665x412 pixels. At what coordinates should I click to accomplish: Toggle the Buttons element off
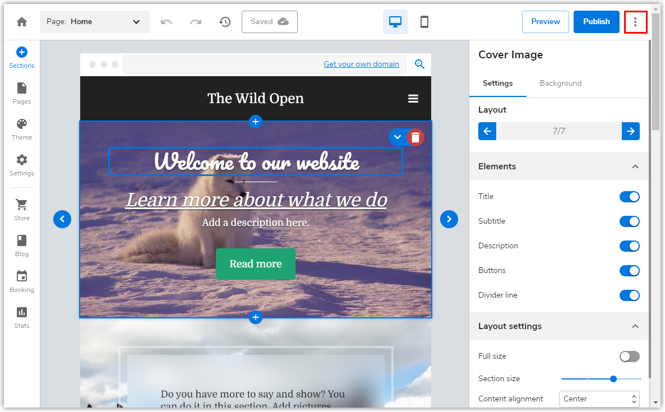[x=629, y=270]
